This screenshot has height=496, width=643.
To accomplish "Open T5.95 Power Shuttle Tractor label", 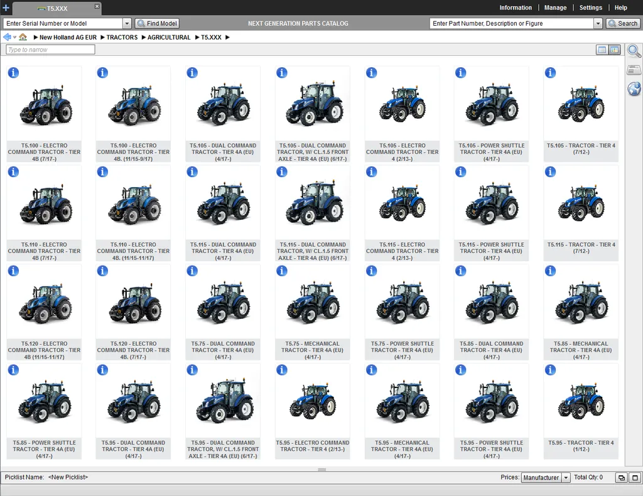I will (491, 450).
